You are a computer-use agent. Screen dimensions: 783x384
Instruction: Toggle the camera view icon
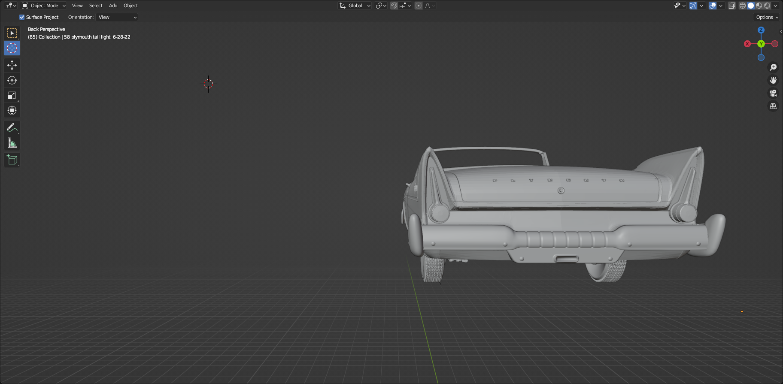click(x=773, y=93)
